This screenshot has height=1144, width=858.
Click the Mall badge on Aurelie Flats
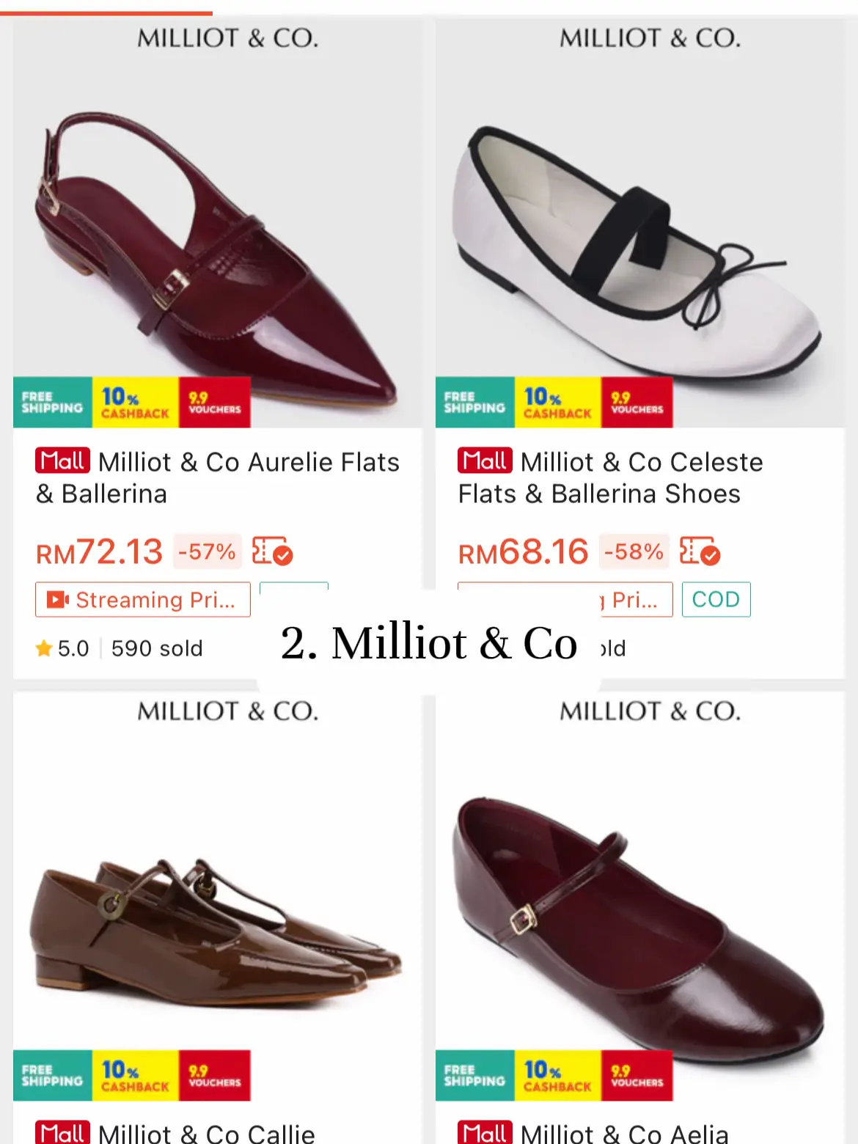[62, 461]
